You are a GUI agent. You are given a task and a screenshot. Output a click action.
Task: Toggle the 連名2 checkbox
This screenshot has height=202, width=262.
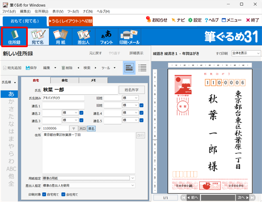point(81,113)
